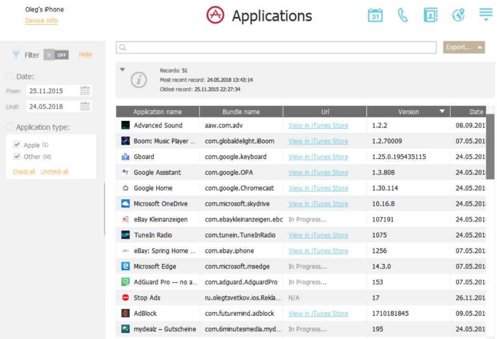Screen dimensions: 497x339
Task: Click the AdBlock app icon
Action: click(x=126, y=313)
